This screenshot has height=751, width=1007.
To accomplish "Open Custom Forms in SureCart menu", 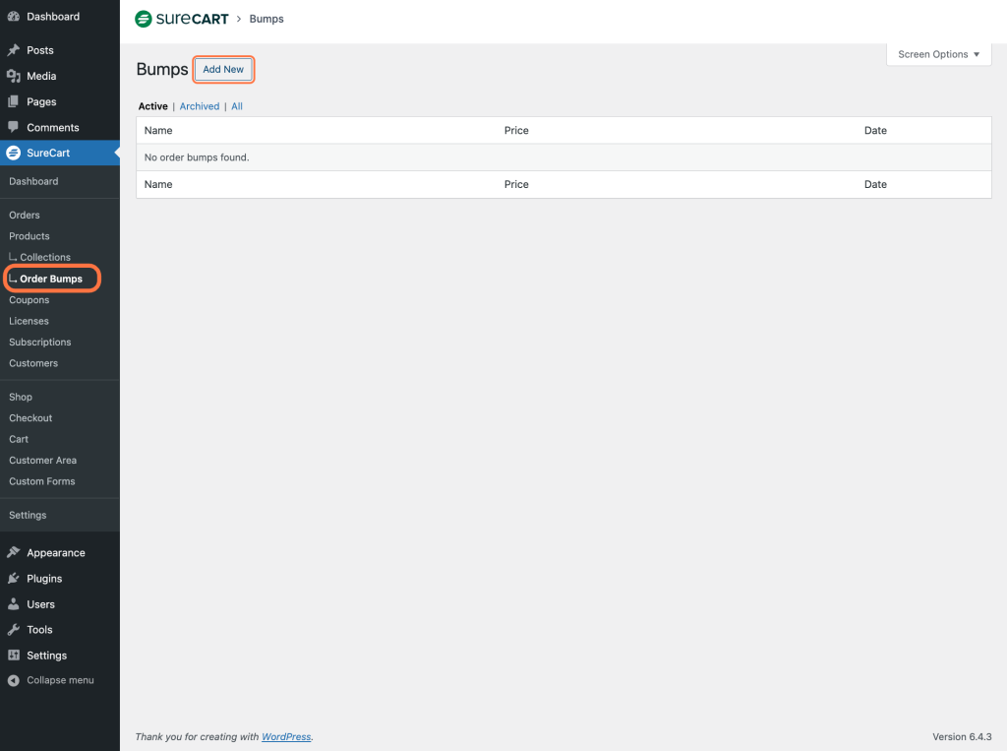I will pyautogui.click(x=42, y=481).
